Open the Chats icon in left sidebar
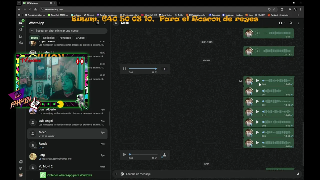Screen dimensions: 320x180 point(21,23)
